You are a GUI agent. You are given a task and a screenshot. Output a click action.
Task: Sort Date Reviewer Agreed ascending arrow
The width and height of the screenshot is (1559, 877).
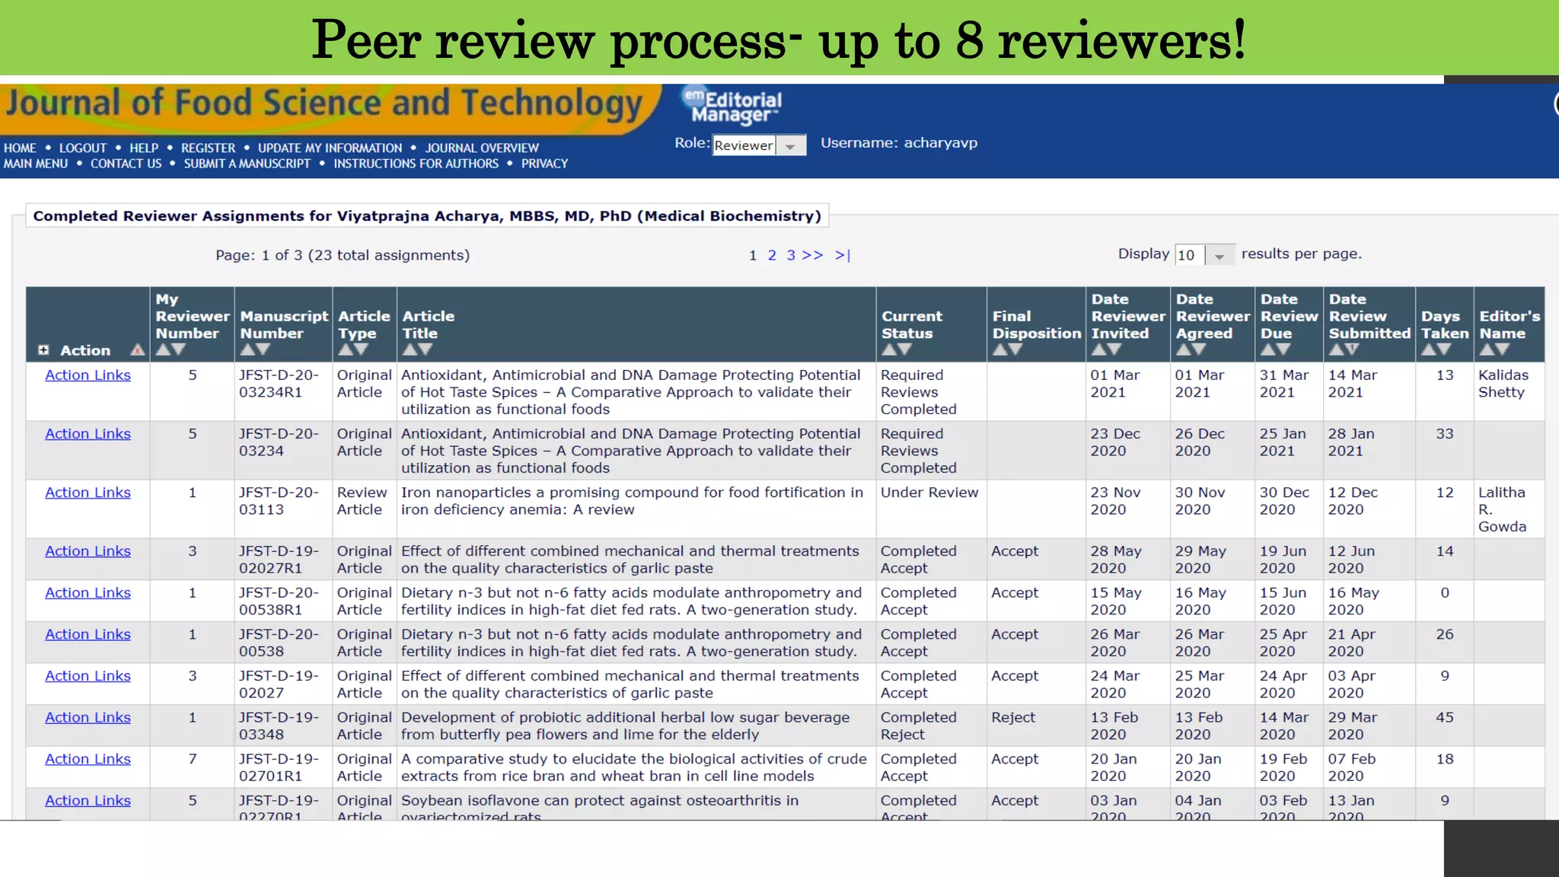(1183, 349)
